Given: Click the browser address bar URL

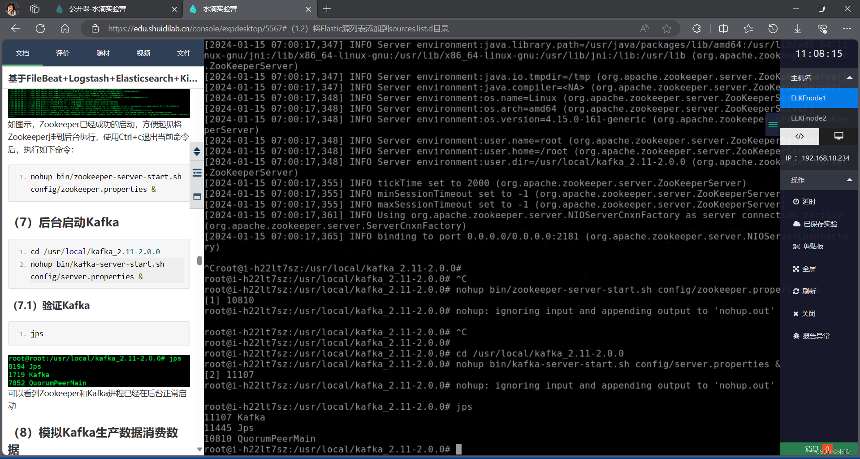Looking at the screenshot, I should [x=278, y=29].
